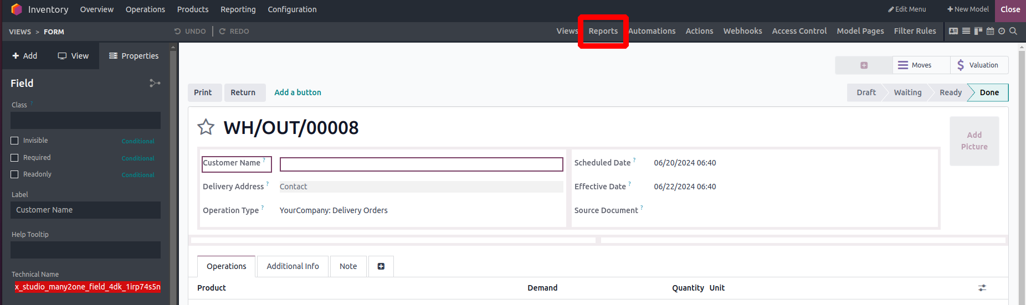
Task: Select the Waiting status stage
Action: (907, 92)
